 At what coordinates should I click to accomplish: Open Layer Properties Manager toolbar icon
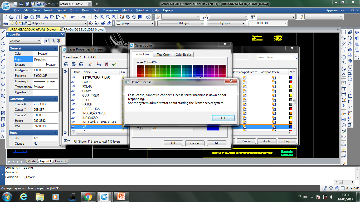click(x=6, y=23)
